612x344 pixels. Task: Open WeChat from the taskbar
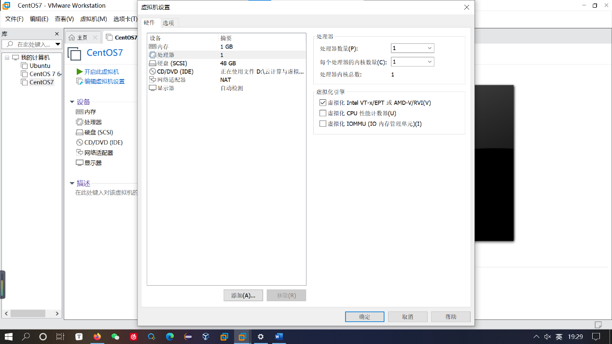(115, 337)
